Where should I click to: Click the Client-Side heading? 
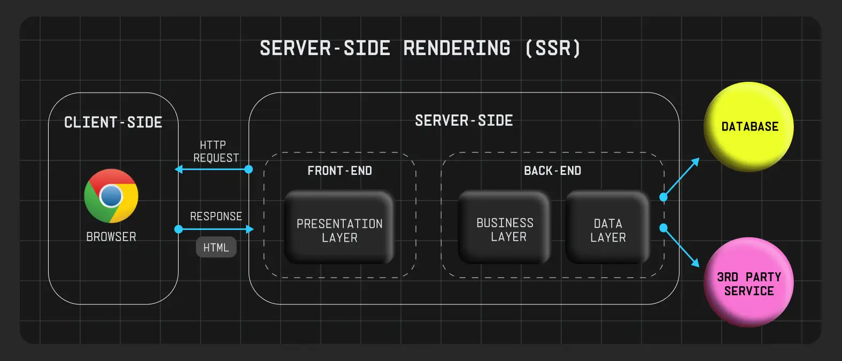(113, 122)
